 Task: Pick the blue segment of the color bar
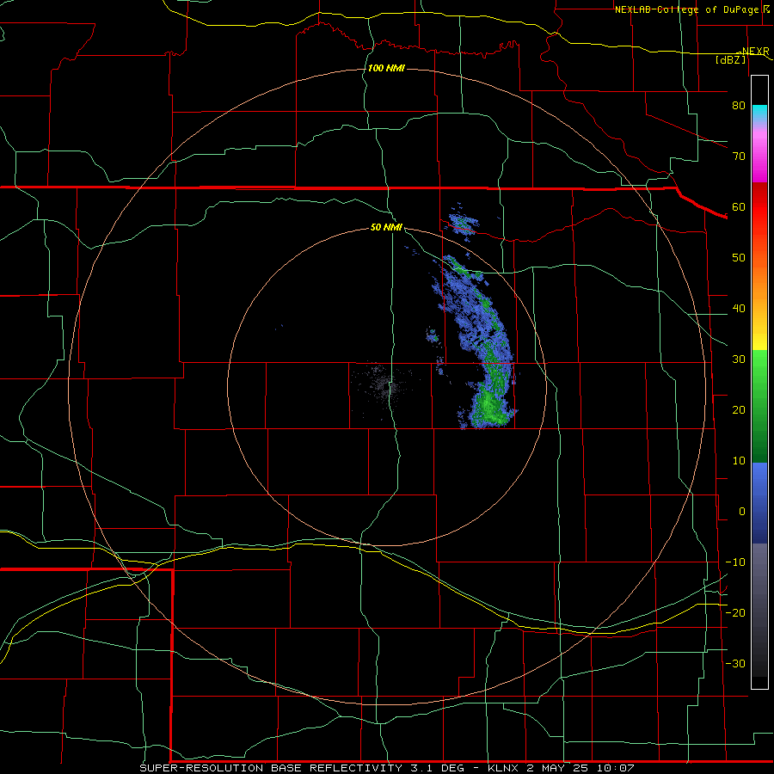(x=759, y=503)
